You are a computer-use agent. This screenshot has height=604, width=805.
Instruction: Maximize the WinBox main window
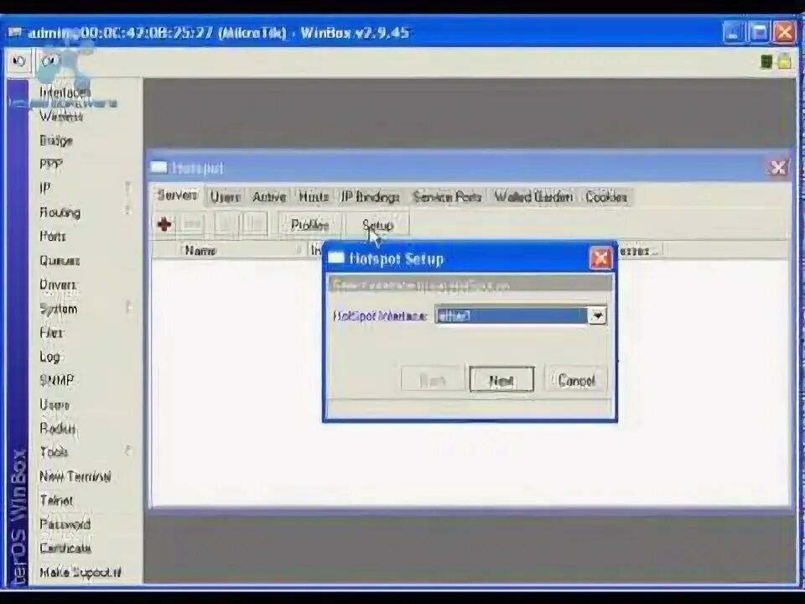tap(759, 33)
